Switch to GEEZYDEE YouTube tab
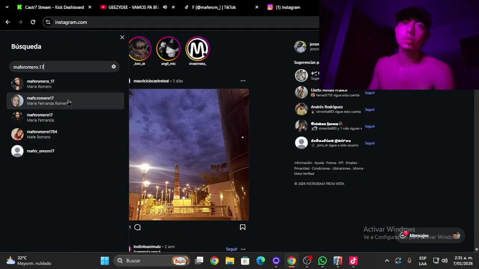The height and width of the screenshot is (269, 479). (134, 7)
